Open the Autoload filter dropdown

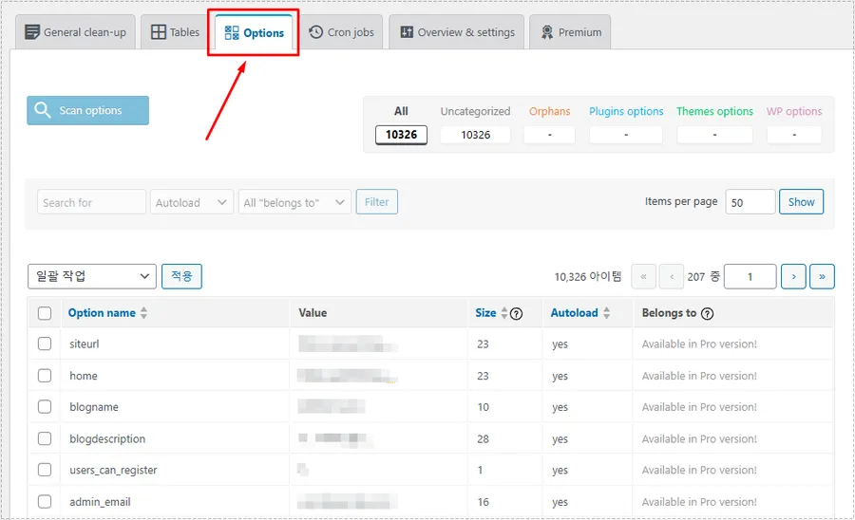tap(192, 202)
